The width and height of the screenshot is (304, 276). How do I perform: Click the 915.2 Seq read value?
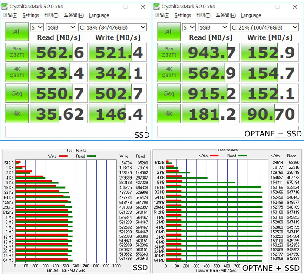[x=211, y=93]
